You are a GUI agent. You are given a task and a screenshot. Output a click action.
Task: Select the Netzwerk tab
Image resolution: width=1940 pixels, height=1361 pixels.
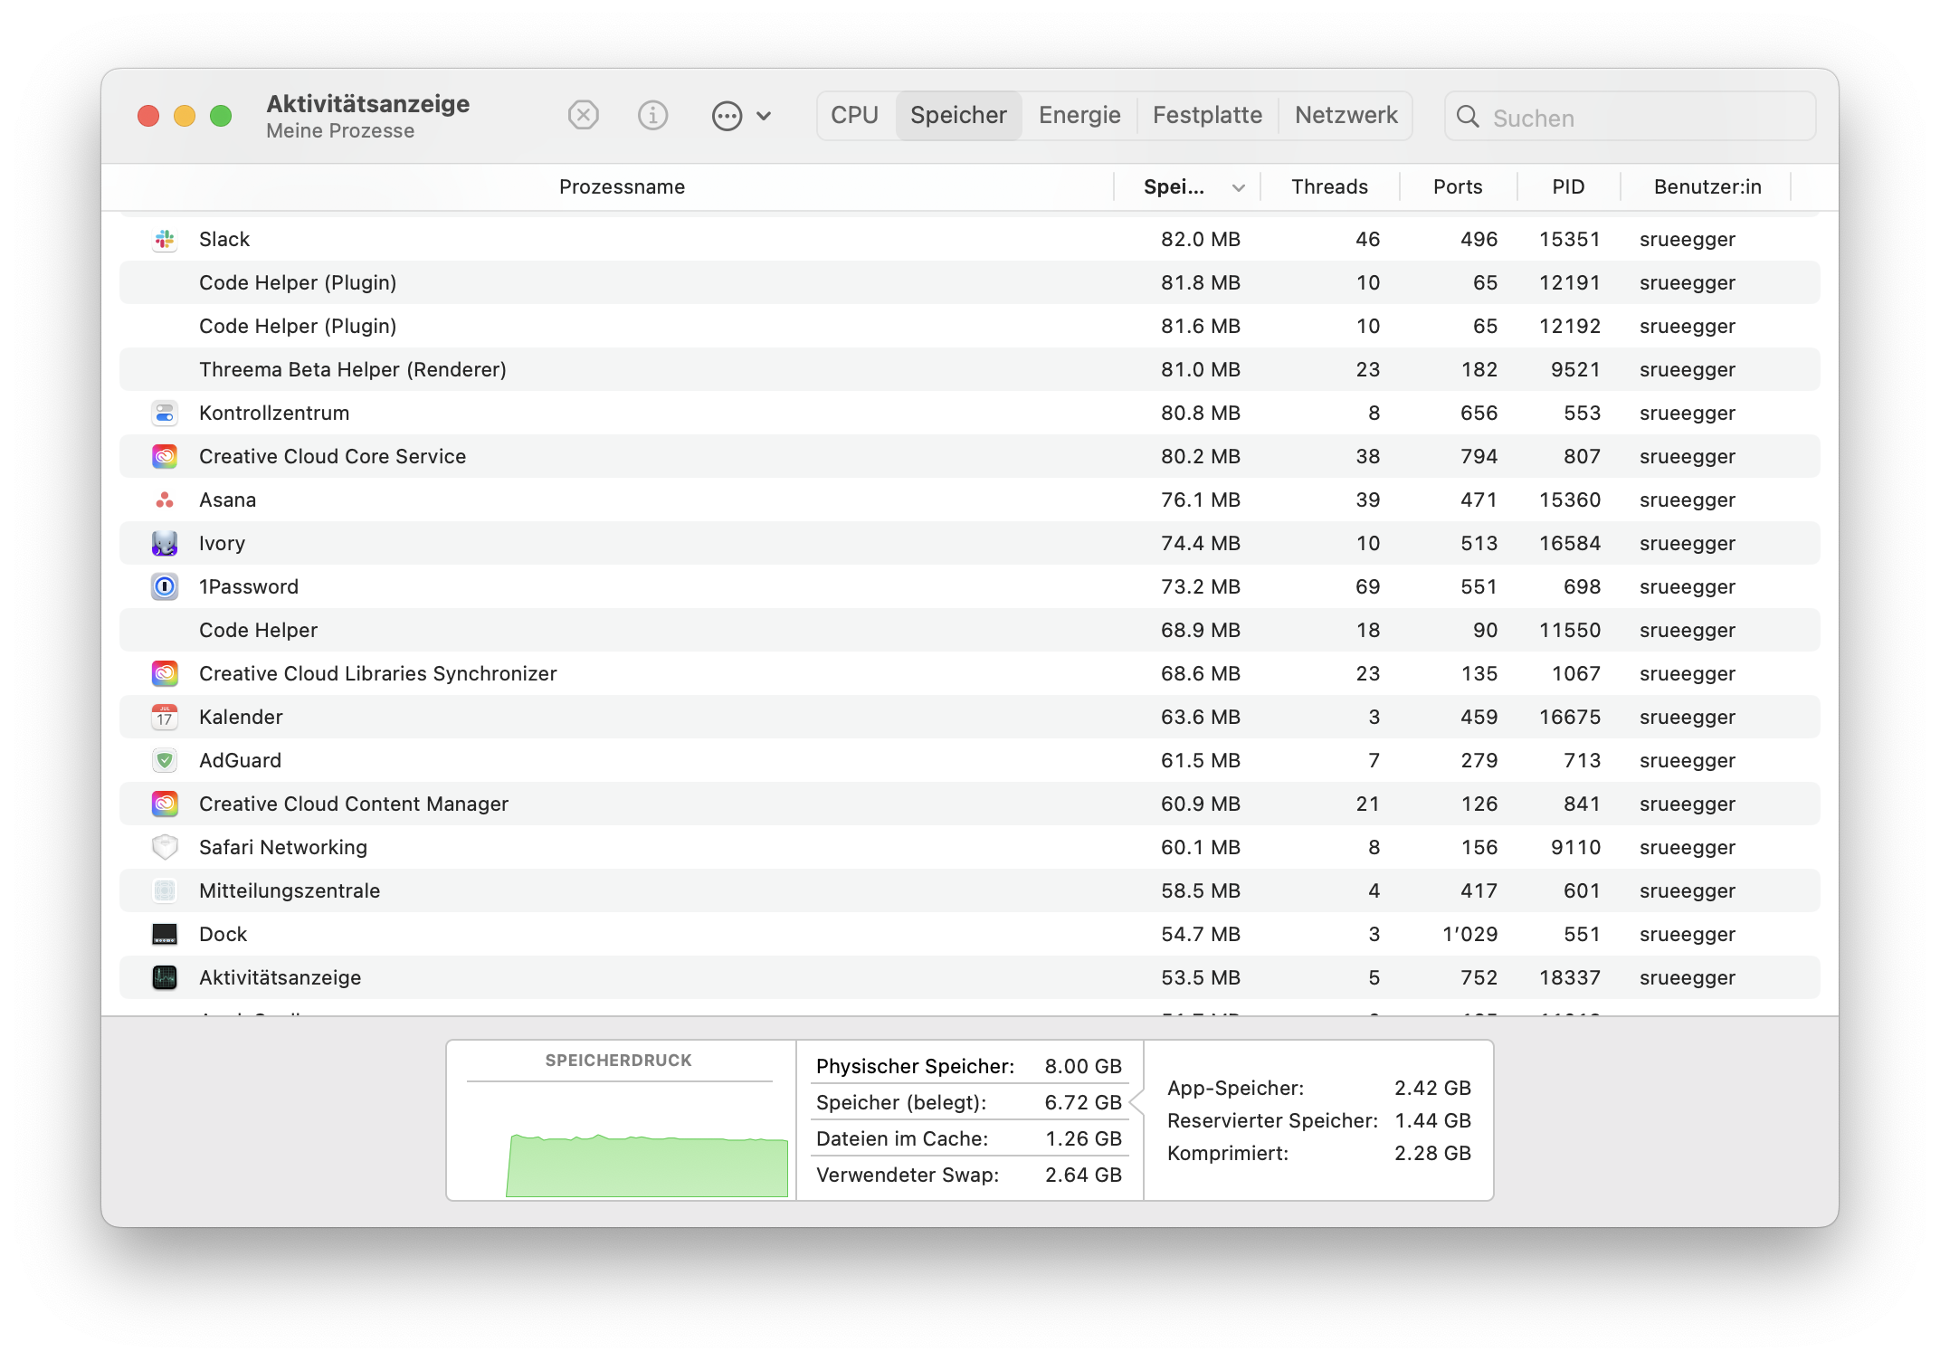click(x=1346, y=116)
